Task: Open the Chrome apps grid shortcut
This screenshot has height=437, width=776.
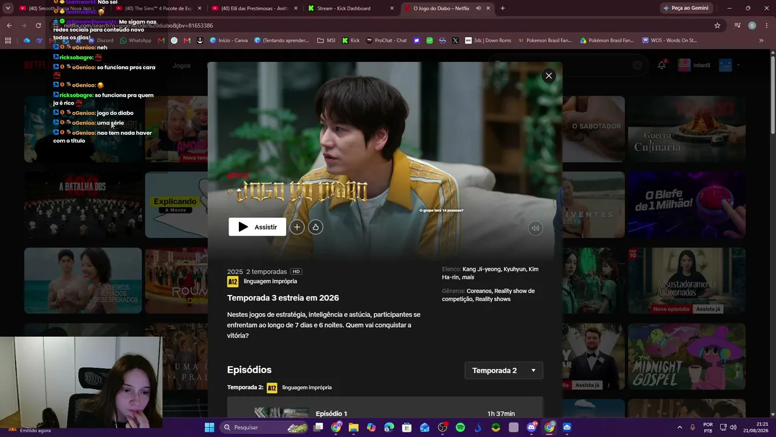Action: tap(8, 41)
